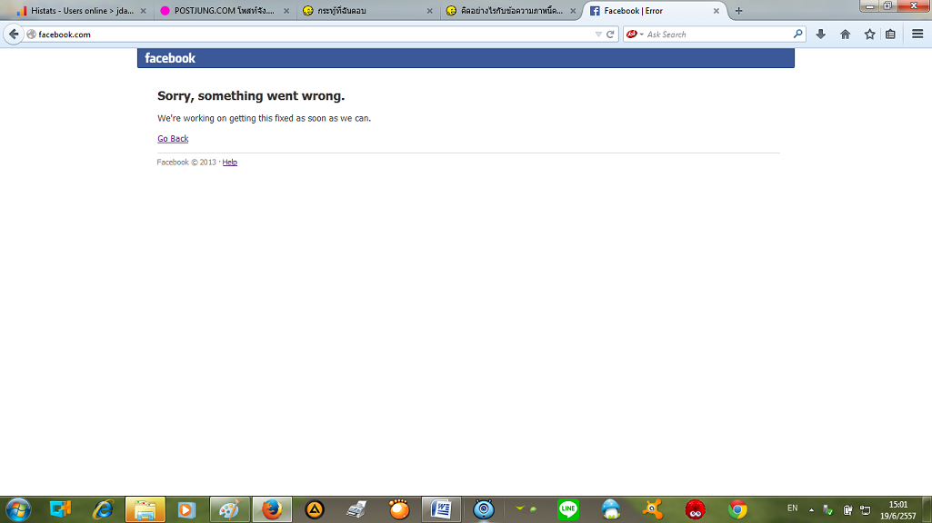932x523 pixels.
Task: Open Windows Media Player taskbar icon
Action: 186,509
